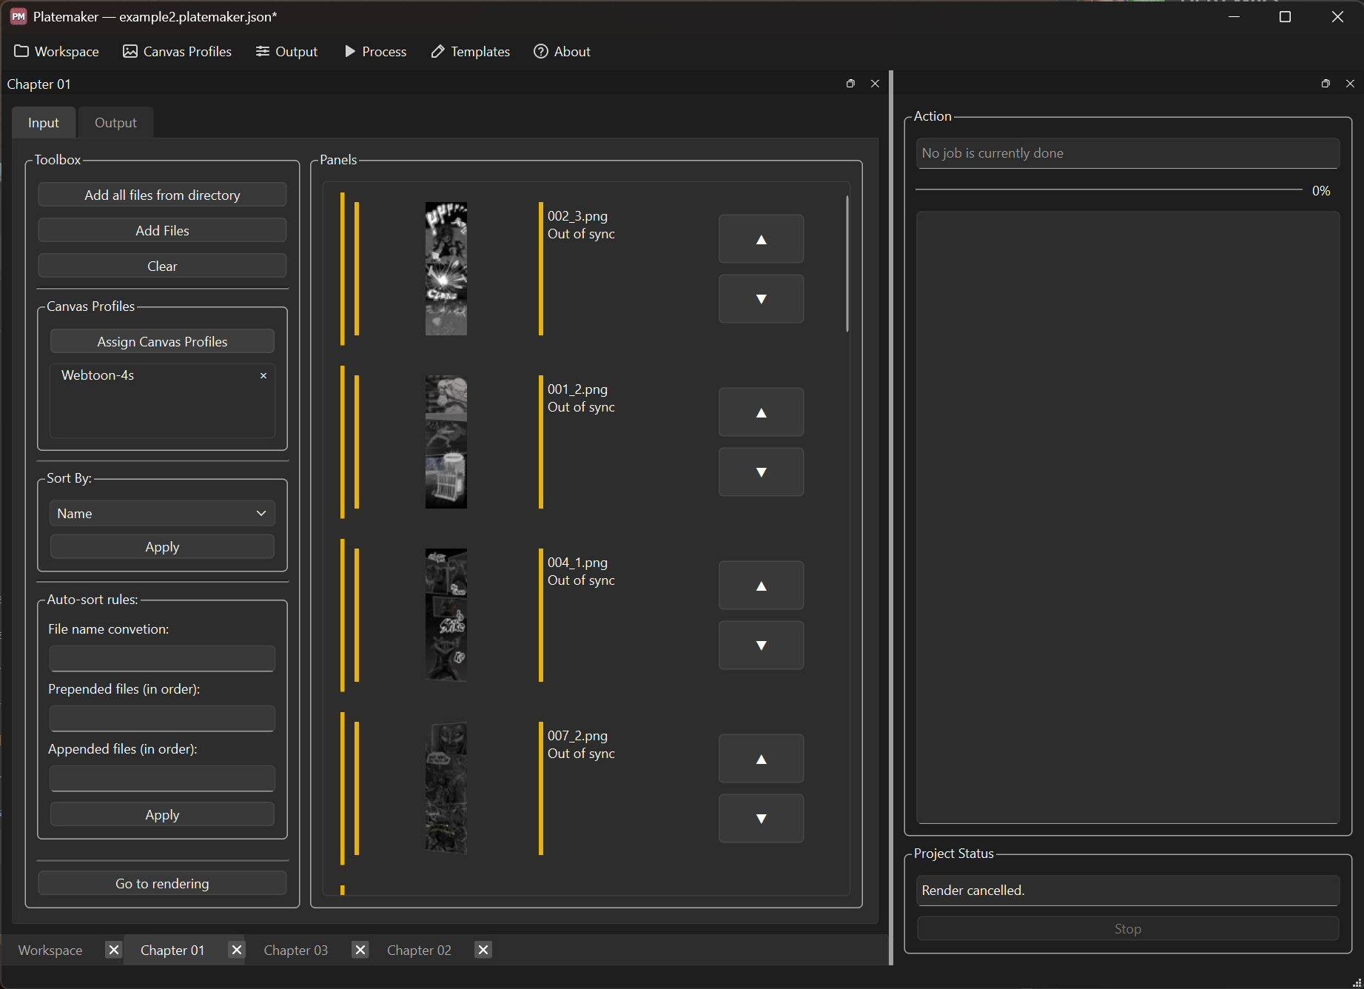
Task: Select the 002_3.png panel thumbnail
Action: pyautogui.click(x=446, y=269)
